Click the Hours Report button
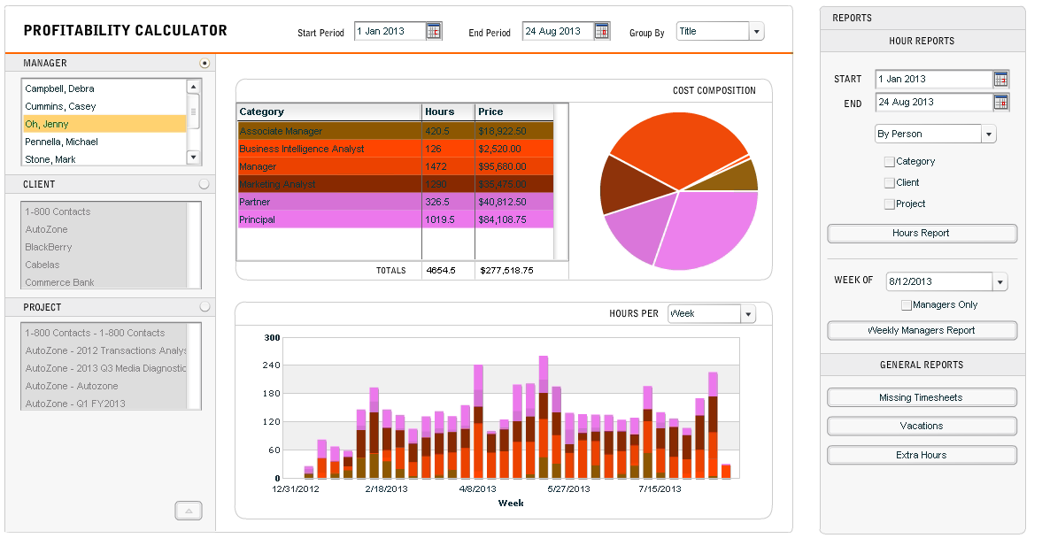 coord(922,233)
